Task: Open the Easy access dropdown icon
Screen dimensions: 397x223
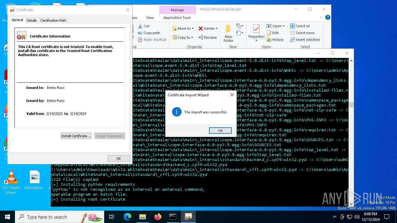Action: click(240, 33)
